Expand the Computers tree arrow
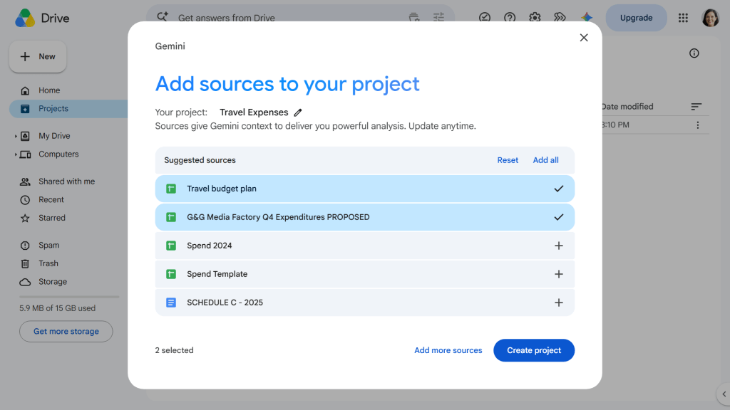Screen dimensions: 730x410 click(16, 154)
